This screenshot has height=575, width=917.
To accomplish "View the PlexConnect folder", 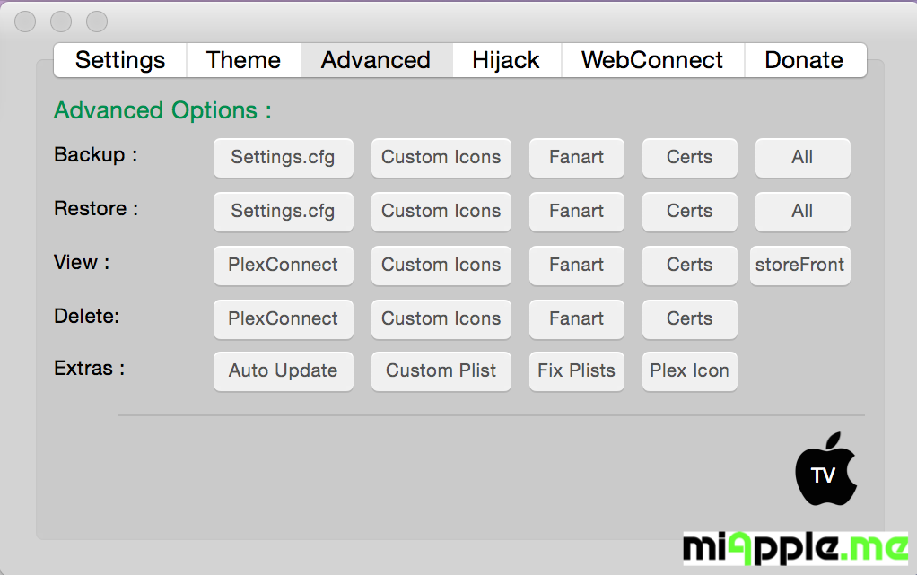I will tap(283, 265).
